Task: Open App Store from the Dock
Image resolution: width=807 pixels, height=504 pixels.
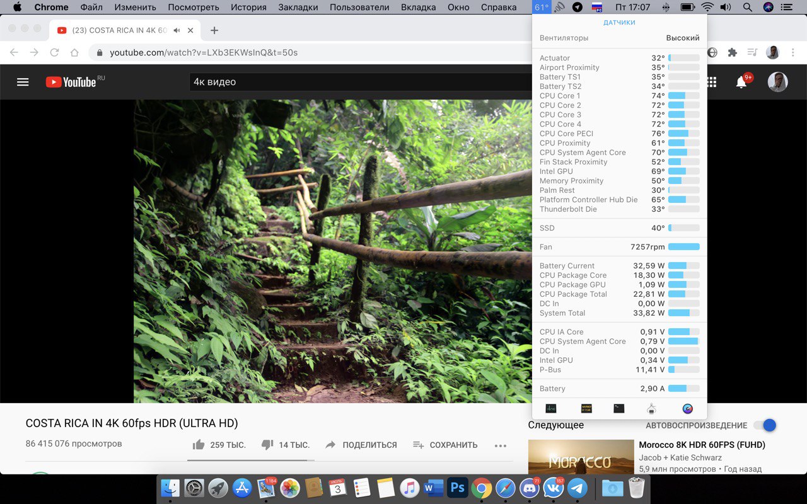Action: coord(242,488)
